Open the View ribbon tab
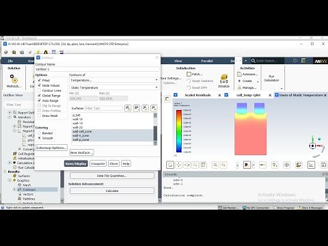Screen dimensions: 328x246 pos(178,61)
